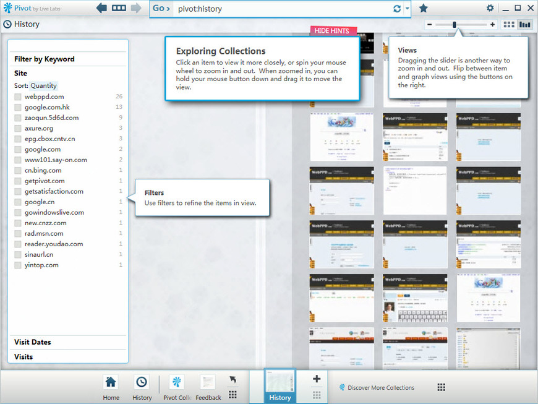
Task: Open the tab strip overview icon
Action: [119, 8]
